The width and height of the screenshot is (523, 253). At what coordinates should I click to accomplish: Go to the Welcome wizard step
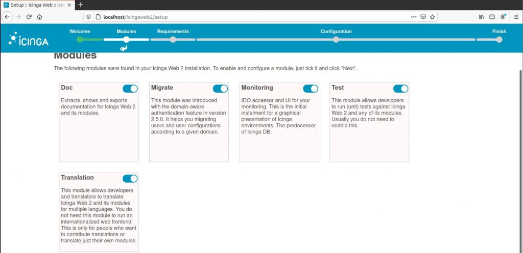tap(80, 31)
